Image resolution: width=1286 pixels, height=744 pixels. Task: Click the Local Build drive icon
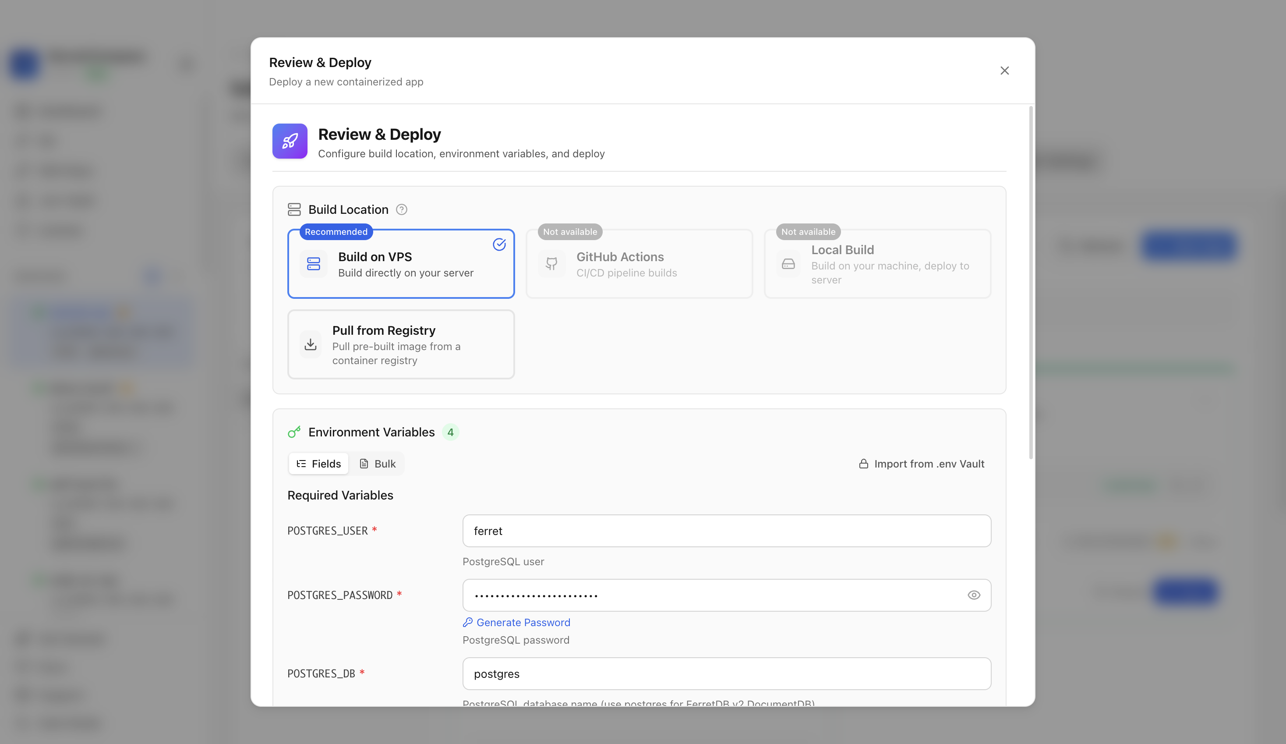point(788,264)
